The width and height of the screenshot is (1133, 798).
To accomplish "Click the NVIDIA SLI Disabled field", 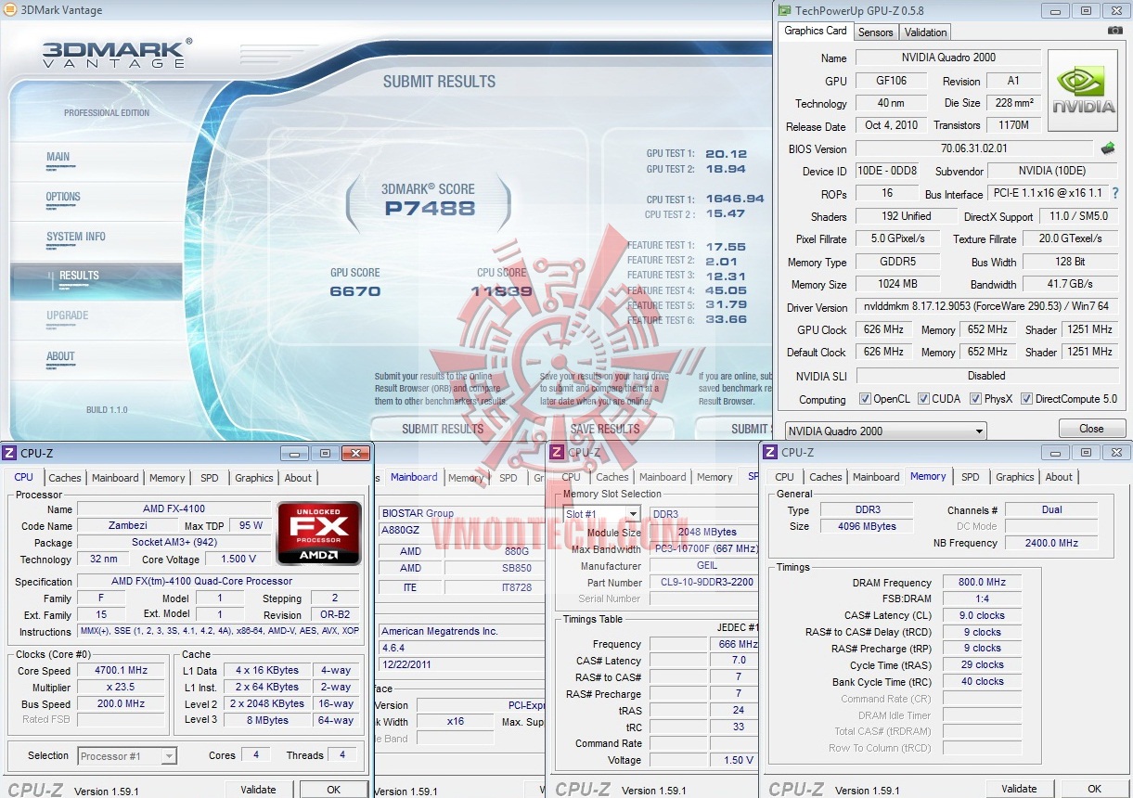I will [985, 376].
